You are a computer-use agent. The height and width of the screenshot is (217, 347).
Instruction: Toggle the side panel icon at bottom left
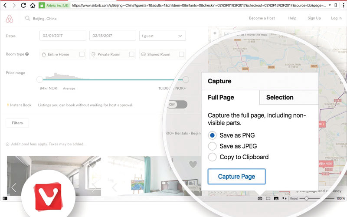pyautogui.click(x=5, y=198)
